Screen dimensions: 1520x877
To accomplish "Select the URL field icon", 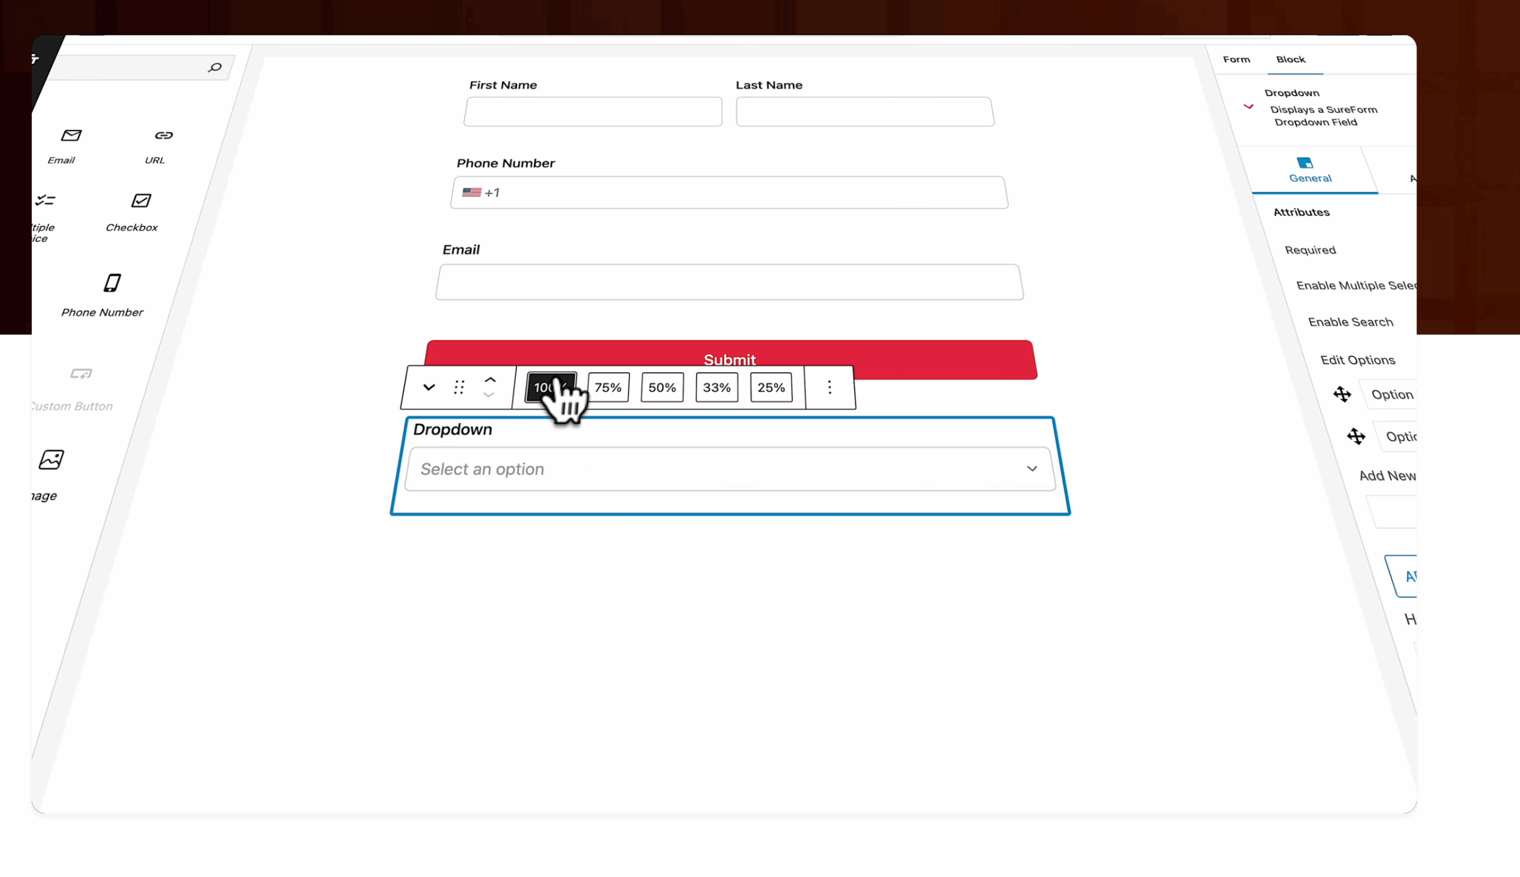I will pos(163,135).
